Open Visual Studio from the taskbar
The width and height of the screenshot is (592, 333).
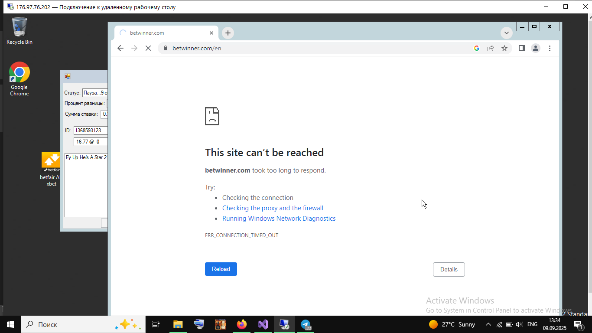pos(263,324)
